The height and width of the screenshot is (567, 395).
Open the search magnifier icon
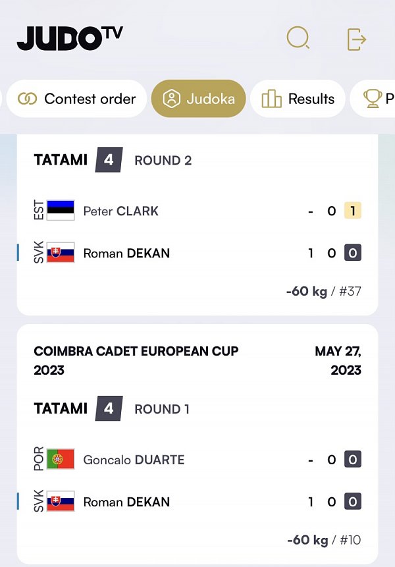[298, 38]
